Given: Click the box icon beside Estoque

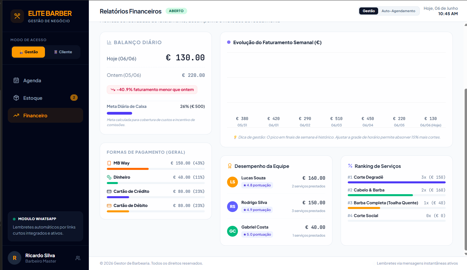Looking at the screenshot, I should coord(16,98).
